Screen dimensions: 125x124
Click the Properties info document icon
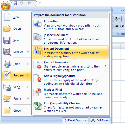[37, 24]
